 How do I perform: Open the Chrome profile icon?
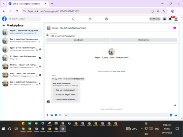[172, 11]
